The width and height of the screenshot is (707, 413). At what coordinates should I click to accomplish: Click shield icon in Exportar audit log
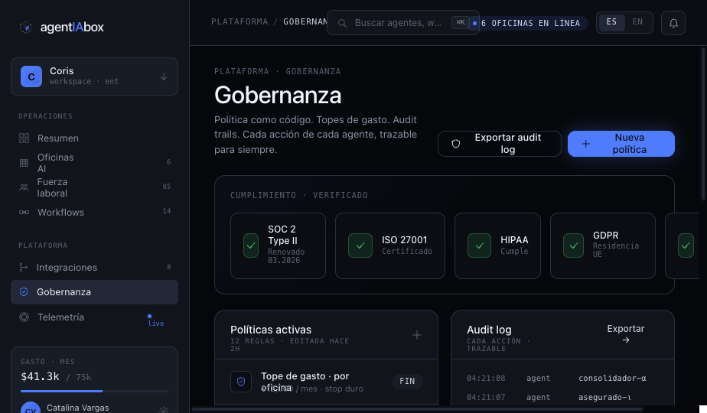pos(456,144)
